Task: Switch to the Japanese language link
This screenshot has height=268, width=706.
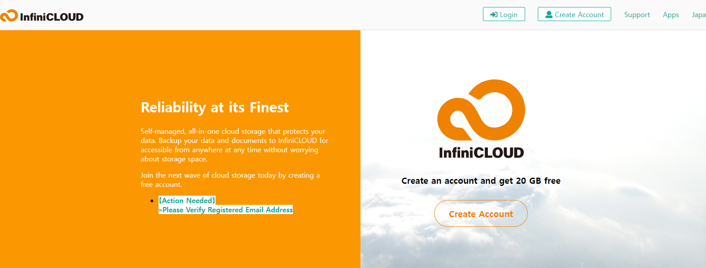Action: (698, 14)
